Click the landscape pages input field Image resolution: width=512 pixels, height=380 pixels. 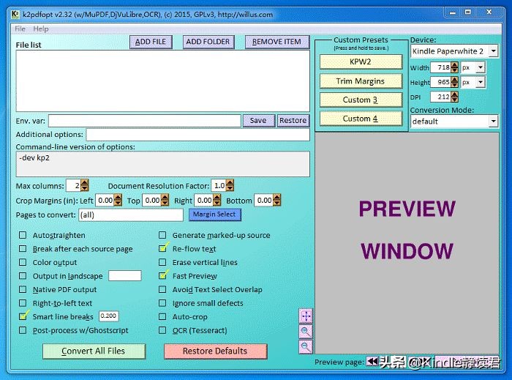click(125, 275)
